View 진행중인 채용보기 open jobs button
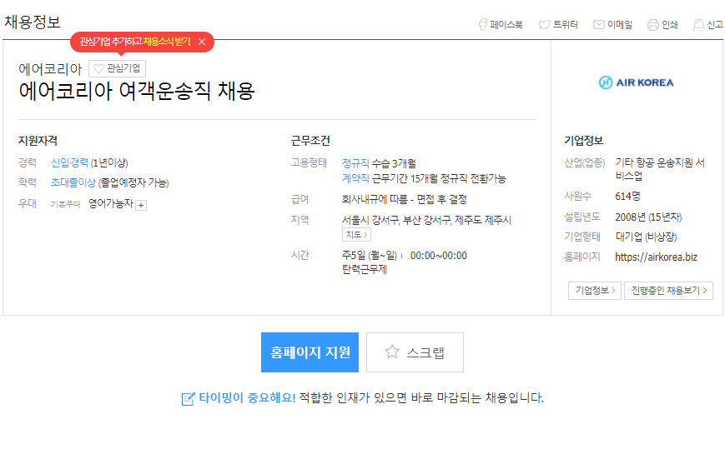The image size is (725, 449). (x=668, y=291)
